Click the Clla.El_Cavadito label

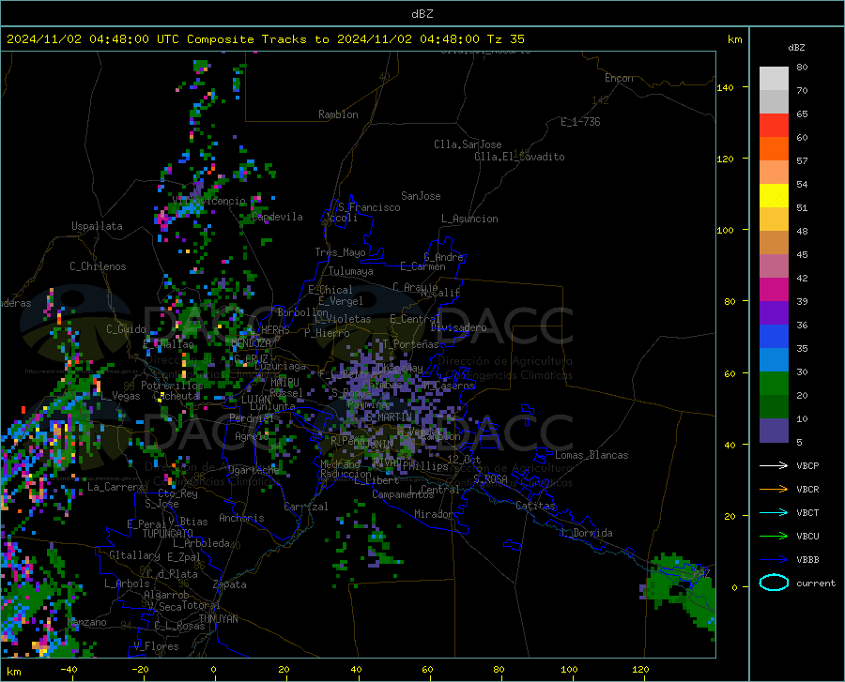point(519,157)
